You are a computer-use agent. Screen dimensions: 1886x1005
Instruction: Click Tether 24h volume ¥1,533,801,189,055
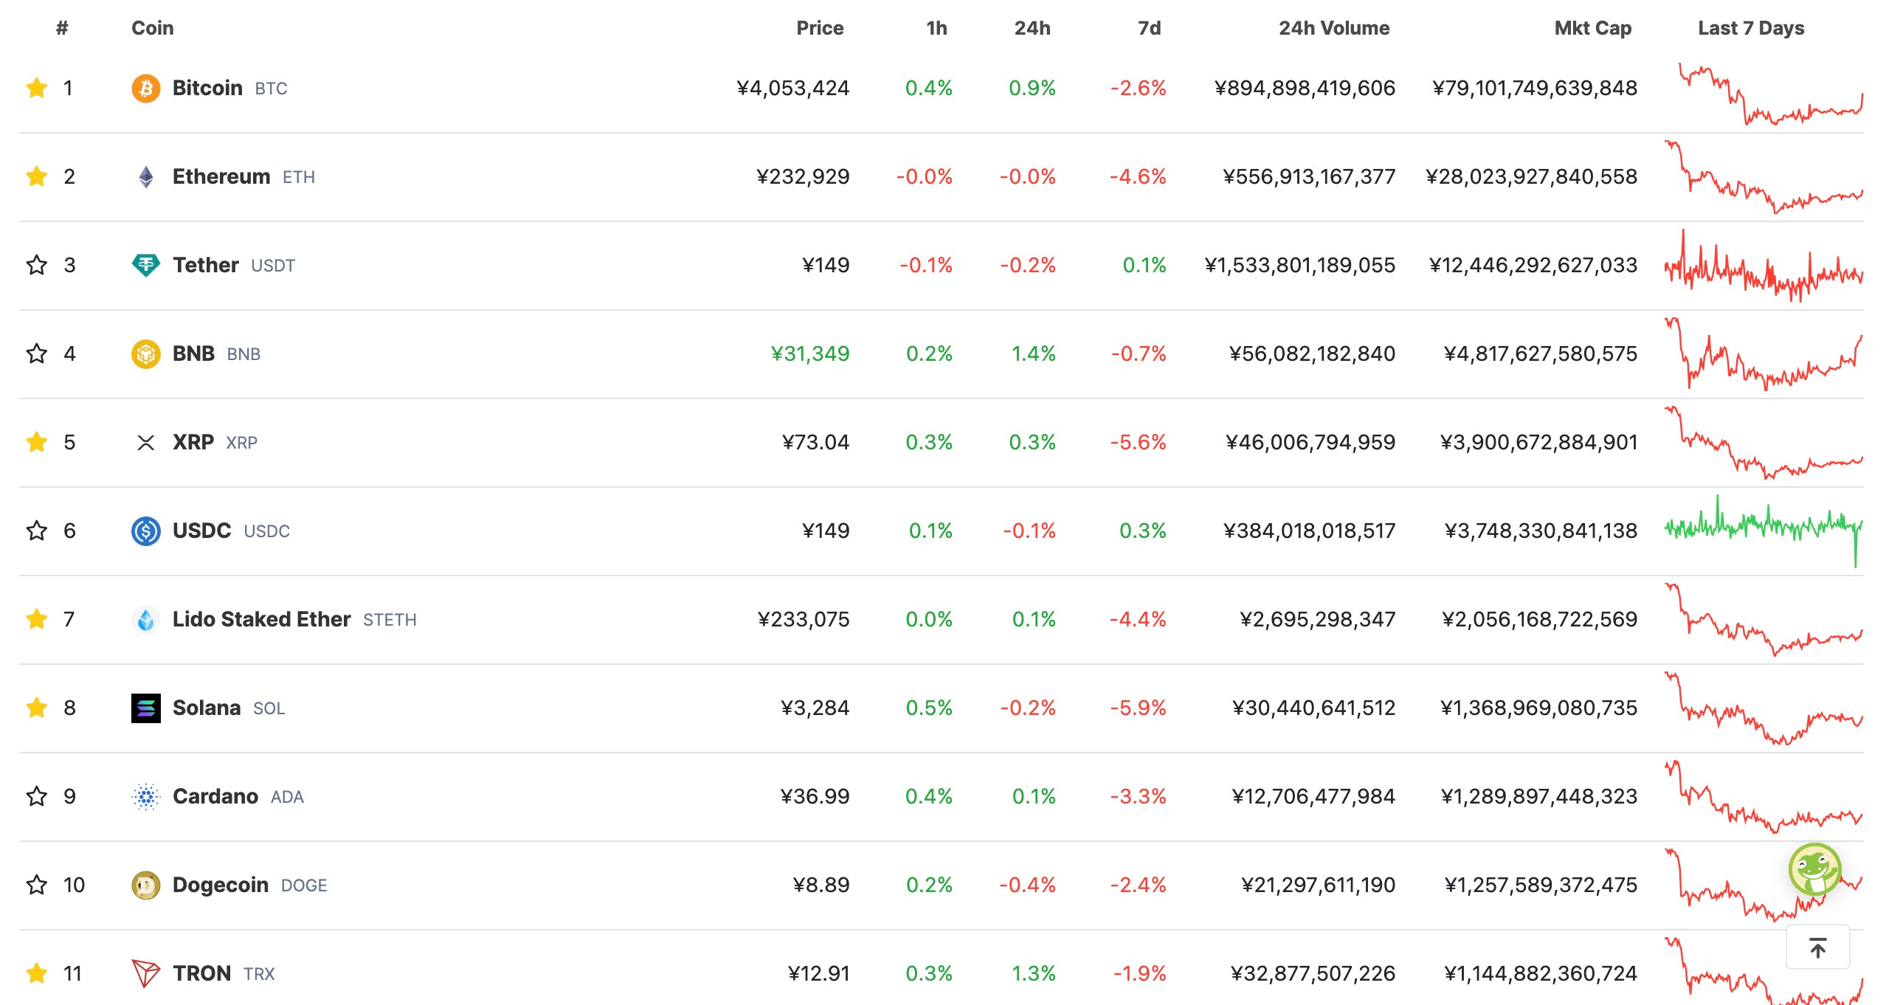tap(1299, 266)
